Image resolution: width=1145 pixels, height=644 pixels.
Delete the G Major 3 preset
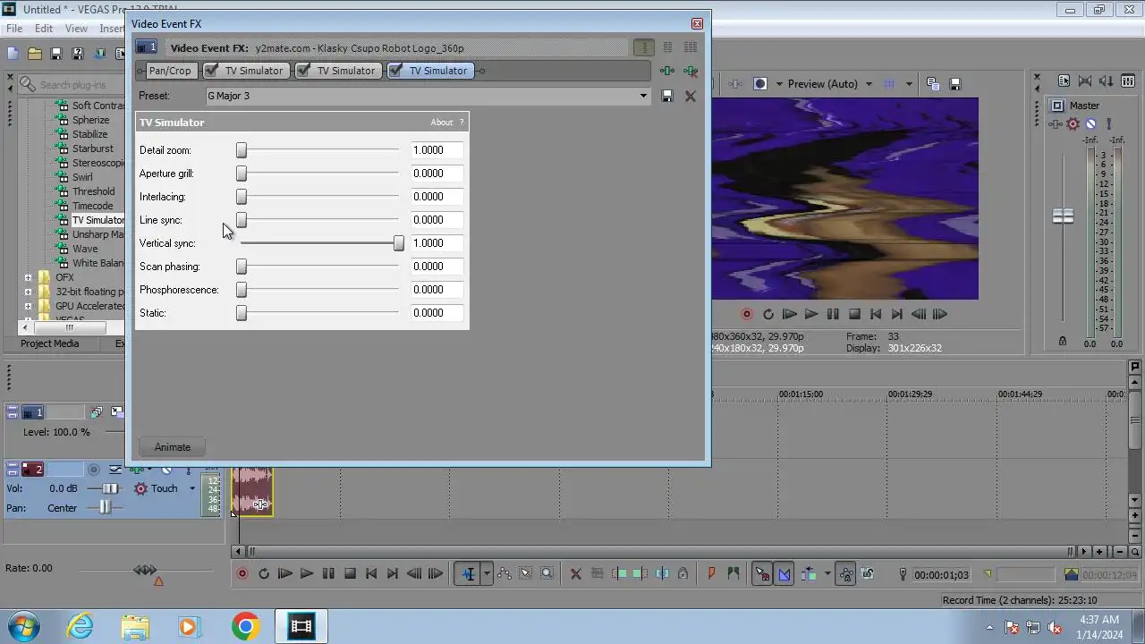[x=691, y=96]
